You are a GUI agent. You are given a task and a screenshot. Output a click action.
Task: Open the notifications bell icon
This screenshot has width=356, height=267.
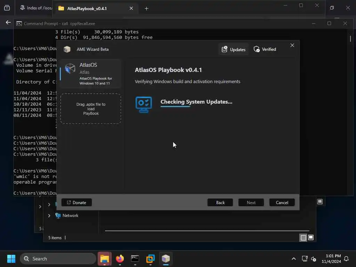pos(347,259)
